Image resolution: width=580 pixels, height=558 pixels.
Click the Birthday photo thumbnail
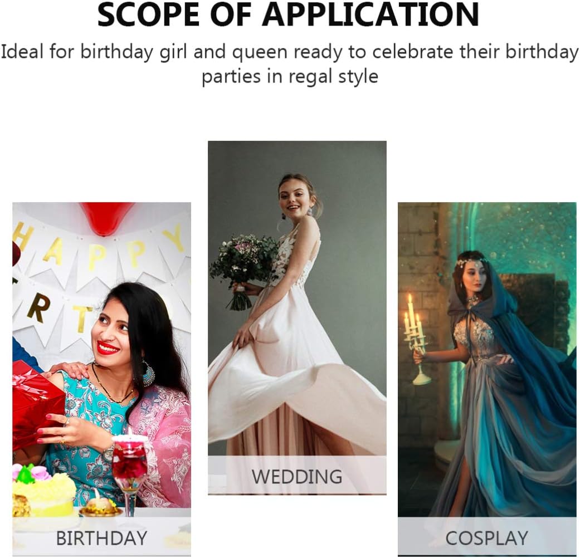102,379
